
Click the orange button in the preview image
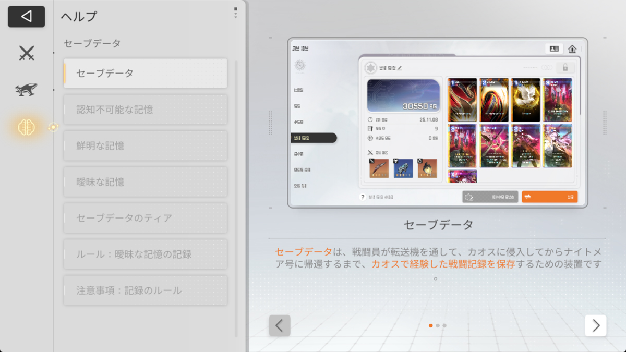tap(549, 197)
